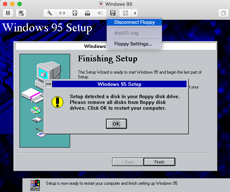Click the USB sync device icon
This screenshot has width=230, height=192.
(x=125, y=13)
